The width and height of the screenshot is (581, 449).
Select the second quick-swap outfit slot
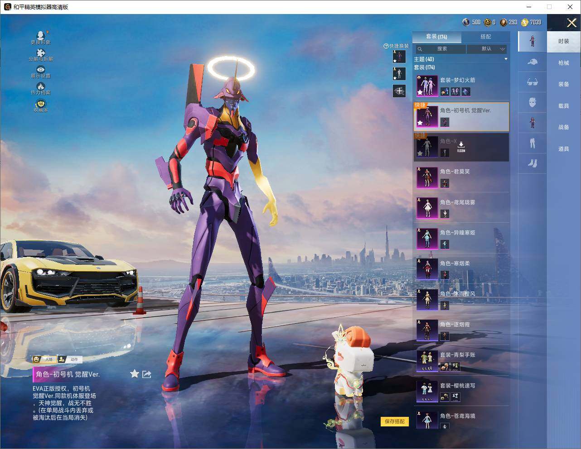399,74
